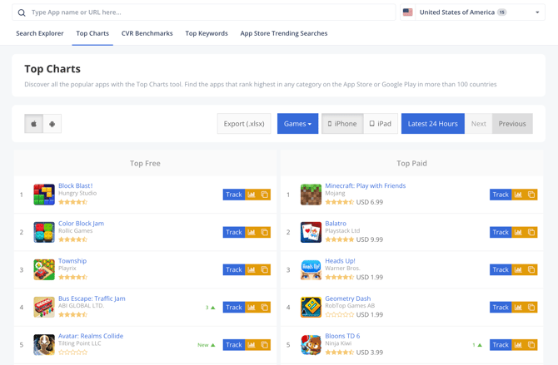Select the iPad device option
Viewport: 558px width, 365px height.
(381, 124)
